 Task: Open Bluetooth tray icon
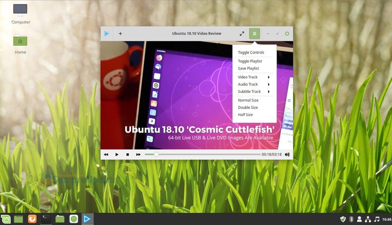[x=351, y=219]
